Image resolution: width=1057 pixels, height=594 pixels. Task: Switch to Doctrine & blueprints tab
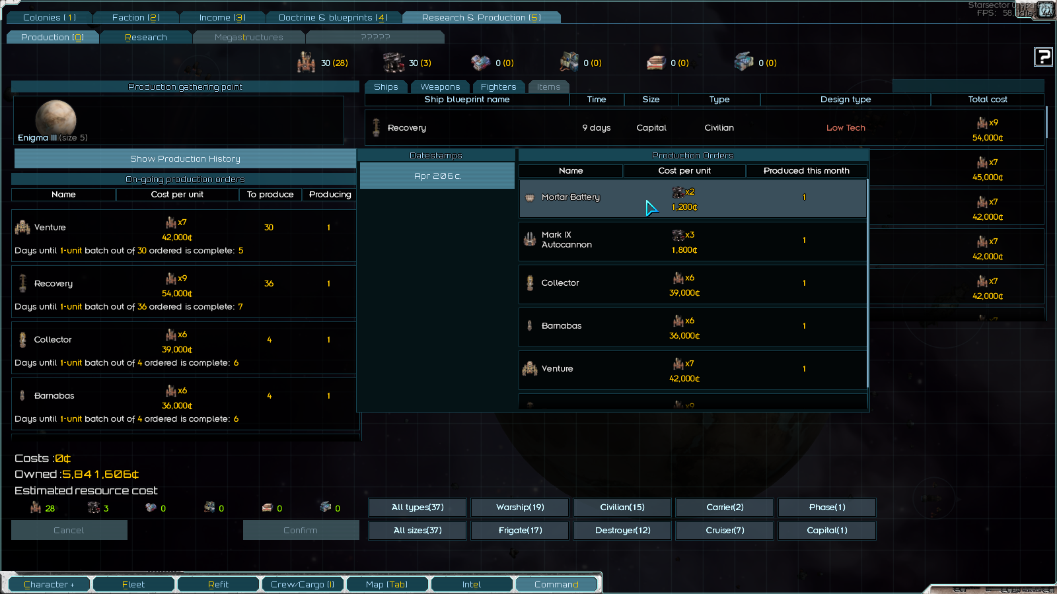click(x=333, y=18)
